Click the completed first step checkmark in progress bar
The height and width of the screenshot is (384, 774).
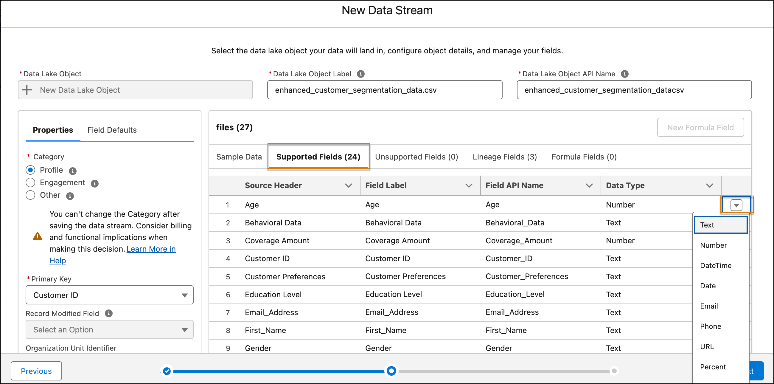click(x=167, y=371)
